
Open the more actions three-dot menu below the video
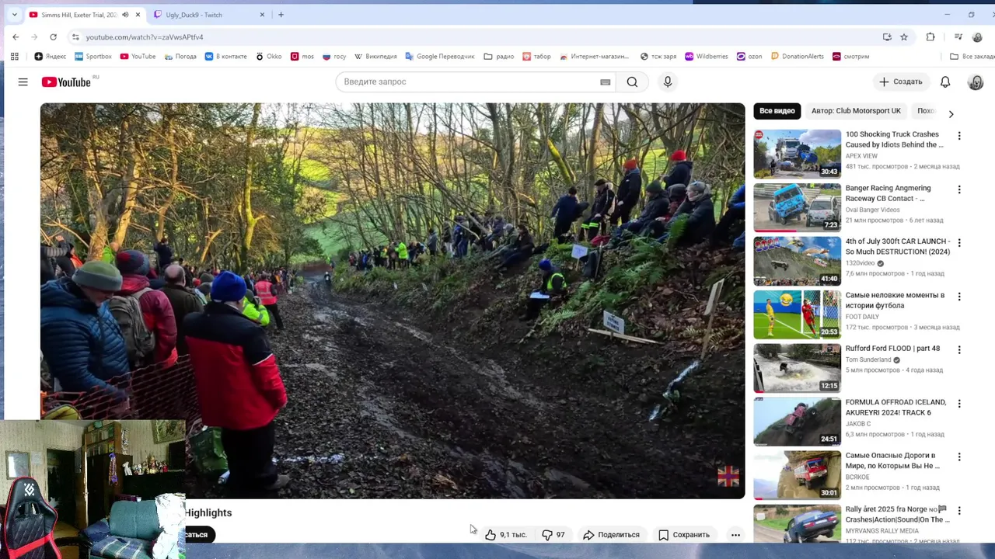point(735,535)
